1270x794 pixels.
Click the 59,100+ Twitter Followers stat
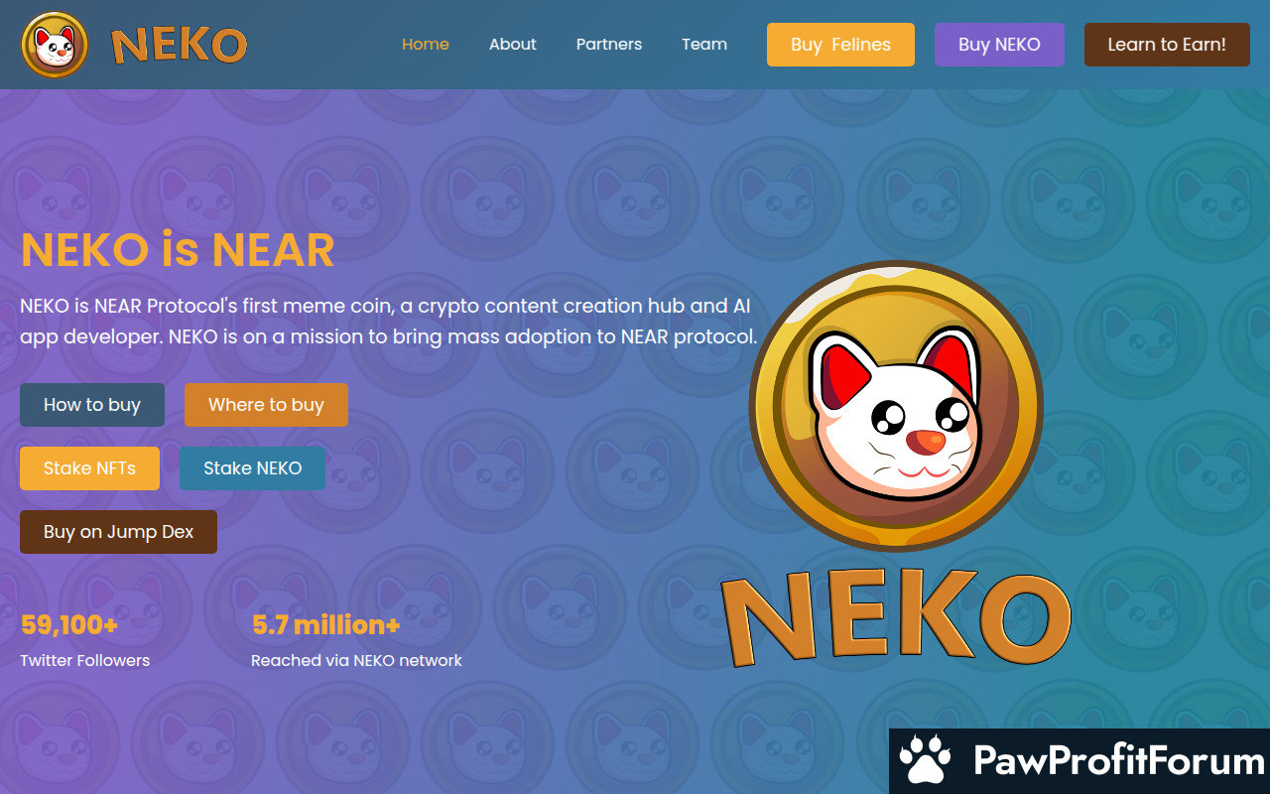coord(85,641)
